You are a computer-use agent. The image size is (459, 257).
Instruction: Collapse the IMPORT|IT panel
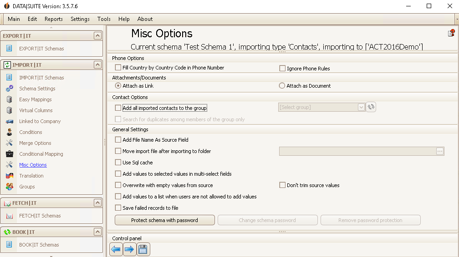[x=97, y=64]
